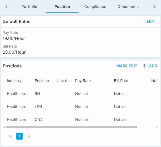
Task: Click the Industry column header
Action: point(14,81)
